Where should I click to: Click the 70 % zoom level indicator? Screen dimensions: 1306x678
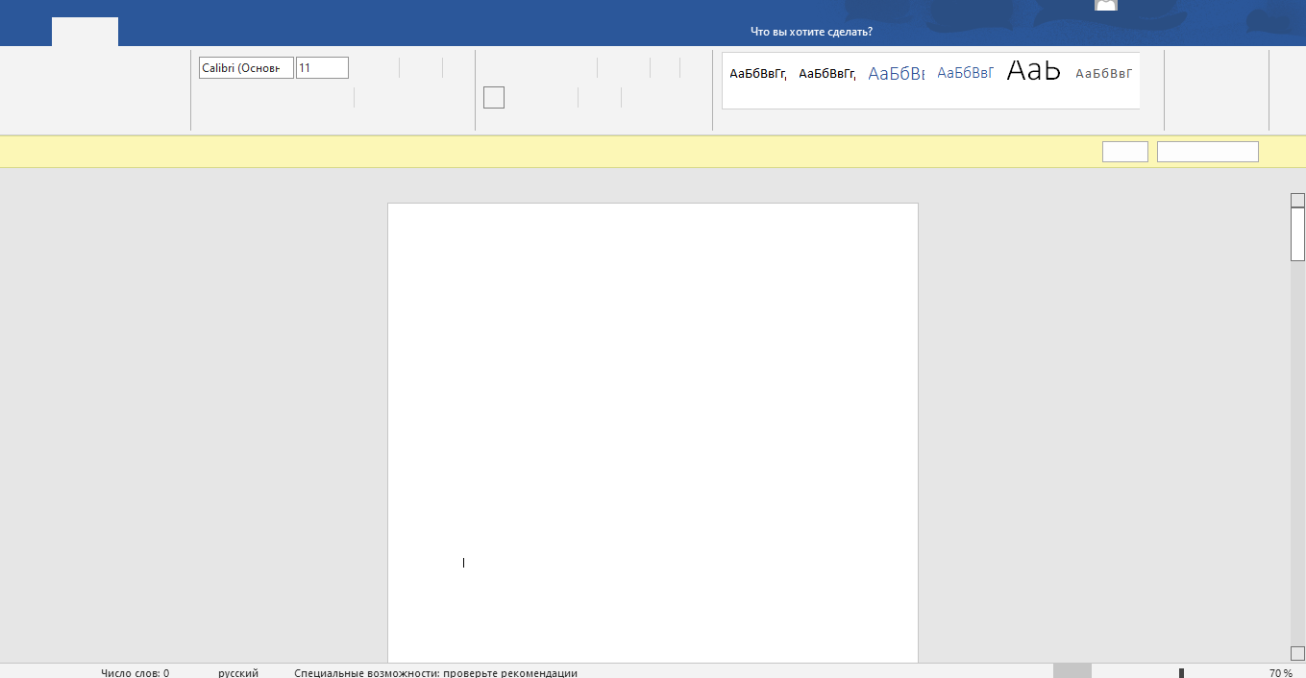1280,672
